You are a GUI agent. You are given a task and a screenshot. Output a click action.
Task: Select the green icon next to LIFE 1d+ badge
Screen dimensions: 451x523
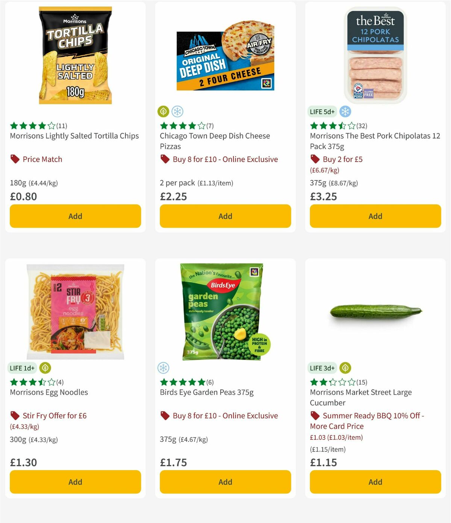45,368
